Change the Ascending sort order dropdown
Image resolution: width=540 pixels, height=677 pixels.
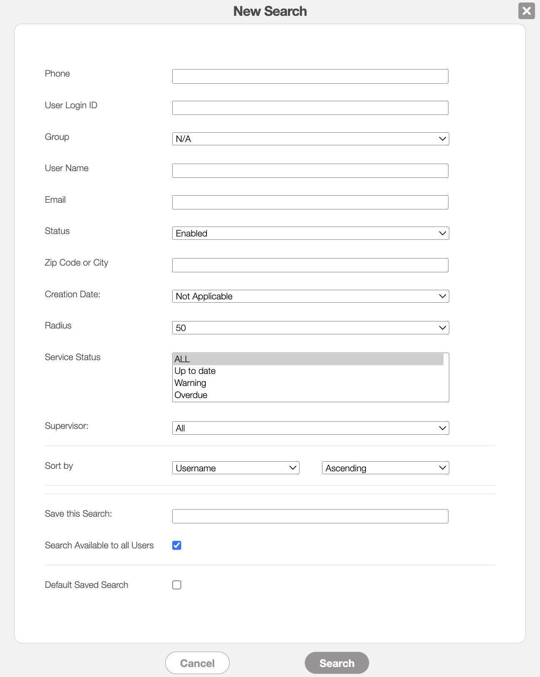pyautogui.click(x=385, y=468)
